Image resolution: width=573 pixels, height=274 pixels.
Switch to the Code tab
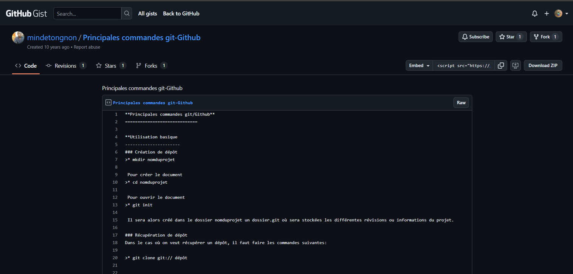[x=26, y=66]
